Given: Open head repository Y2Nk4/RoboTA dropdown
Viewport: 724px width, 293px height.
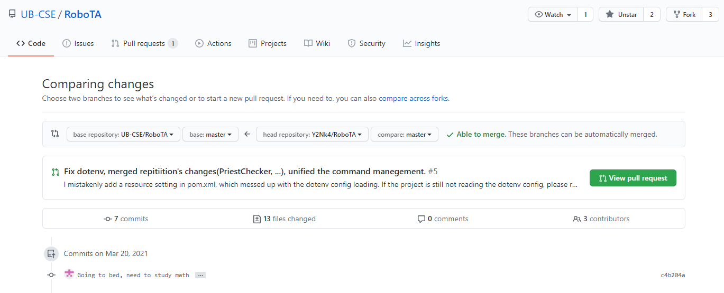Looking at the screenshot, I should [312, 135].
